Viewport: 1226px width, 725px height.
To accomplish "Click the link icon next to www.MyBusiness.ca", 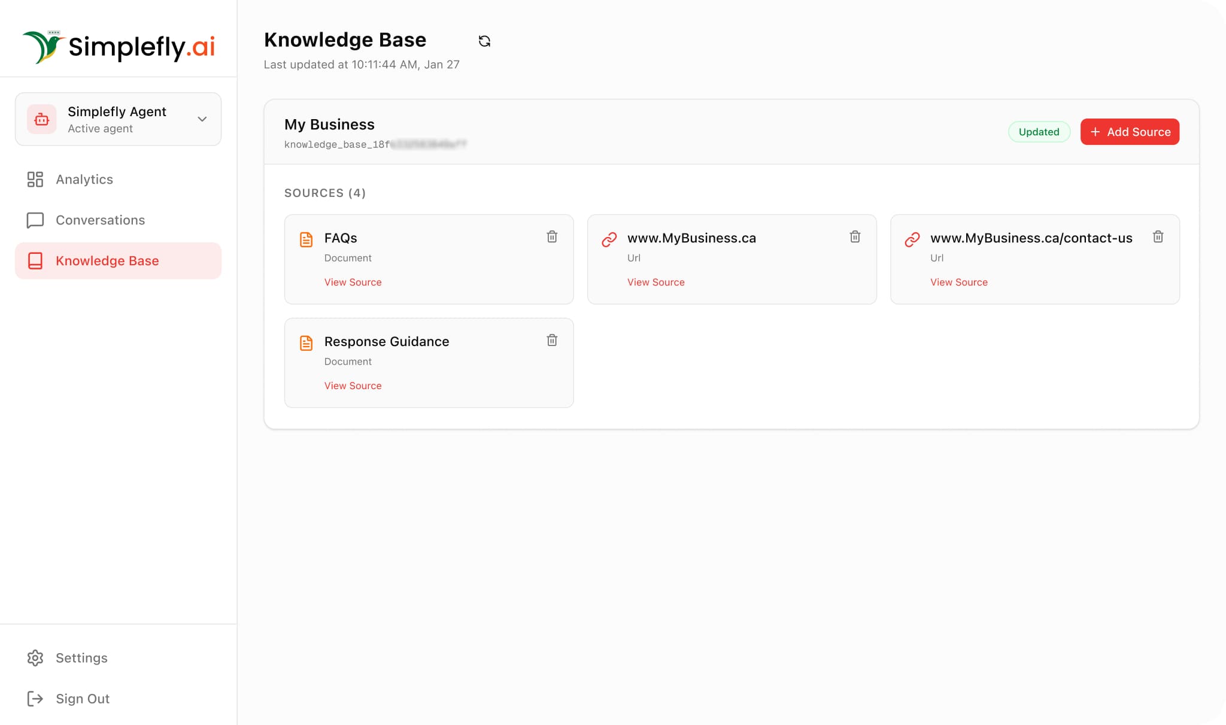I will tap(609, 239).
